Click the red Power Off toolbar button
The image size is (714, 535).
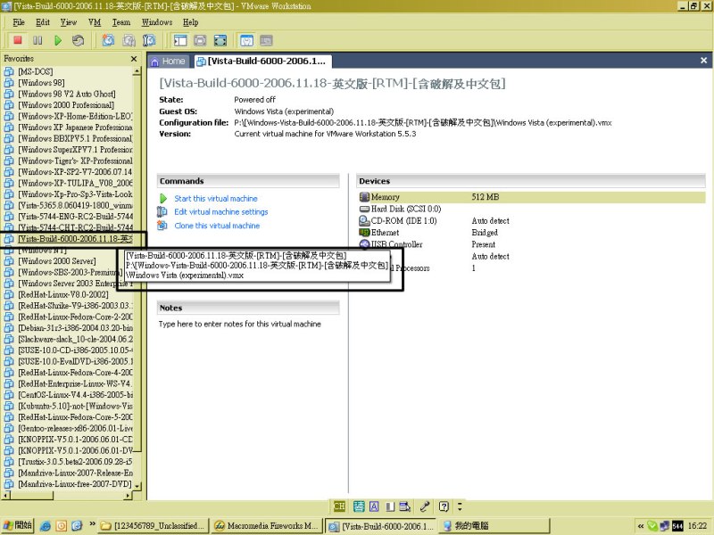click(18, 40)
